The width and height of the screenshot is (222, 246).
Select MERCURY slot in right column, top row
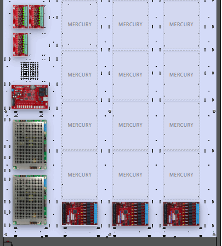coord(181,25)
